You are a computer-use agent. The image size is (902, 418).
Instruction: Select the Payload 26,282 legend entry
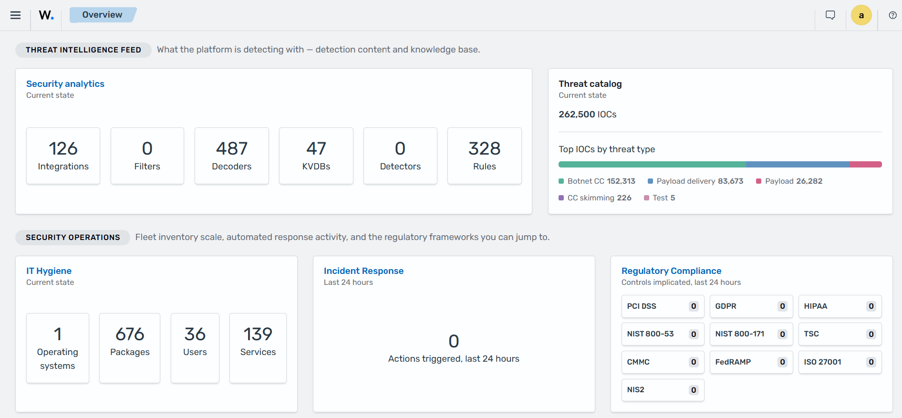pos(789,181)
